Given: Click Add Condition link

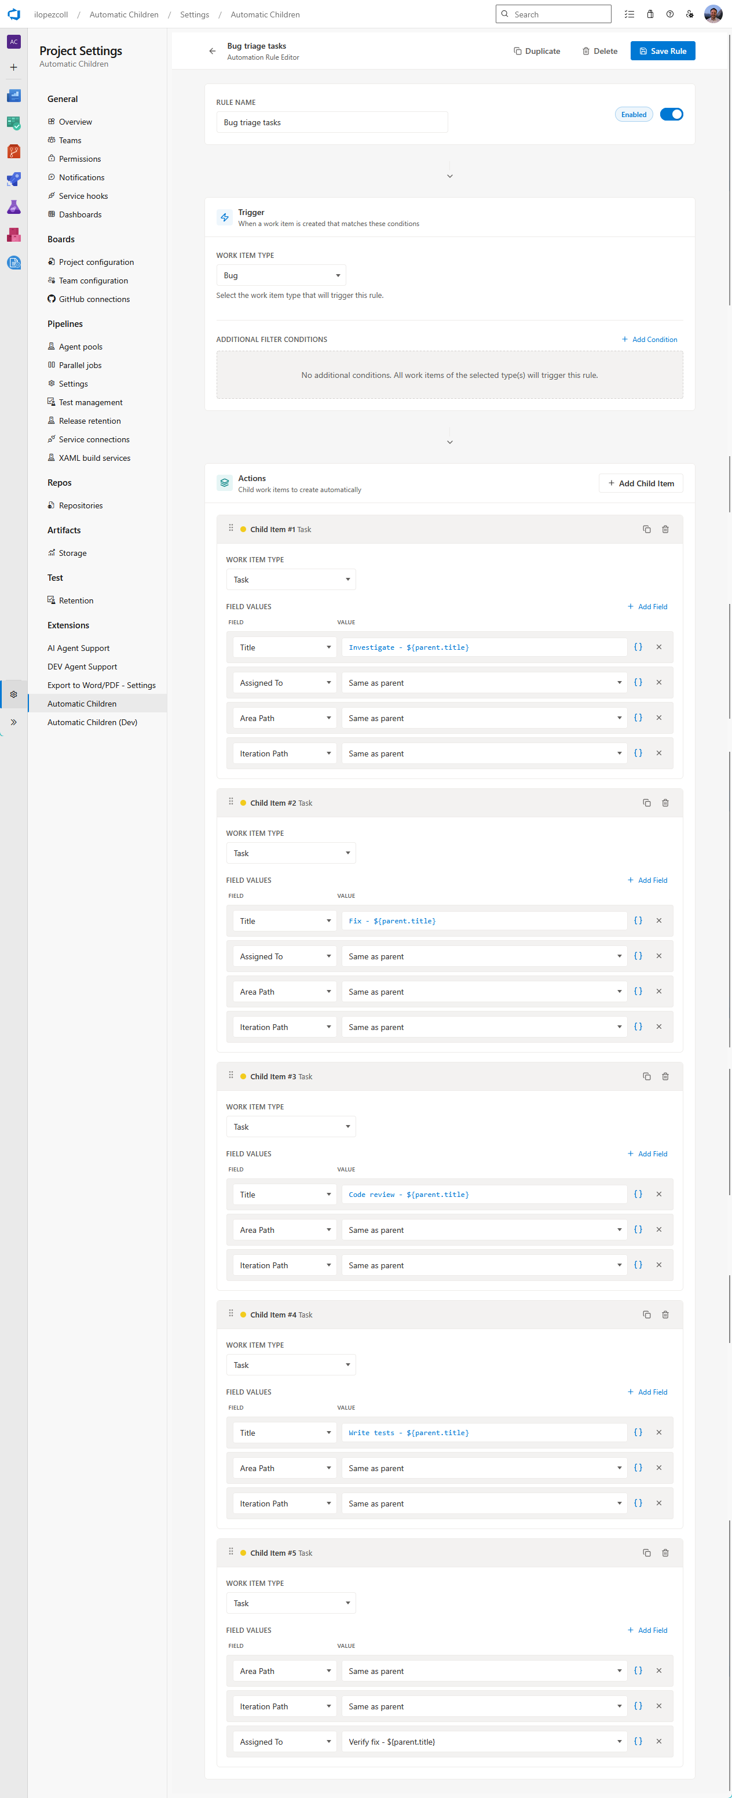Looking at the screenshot, I should [x=649, y=339].
